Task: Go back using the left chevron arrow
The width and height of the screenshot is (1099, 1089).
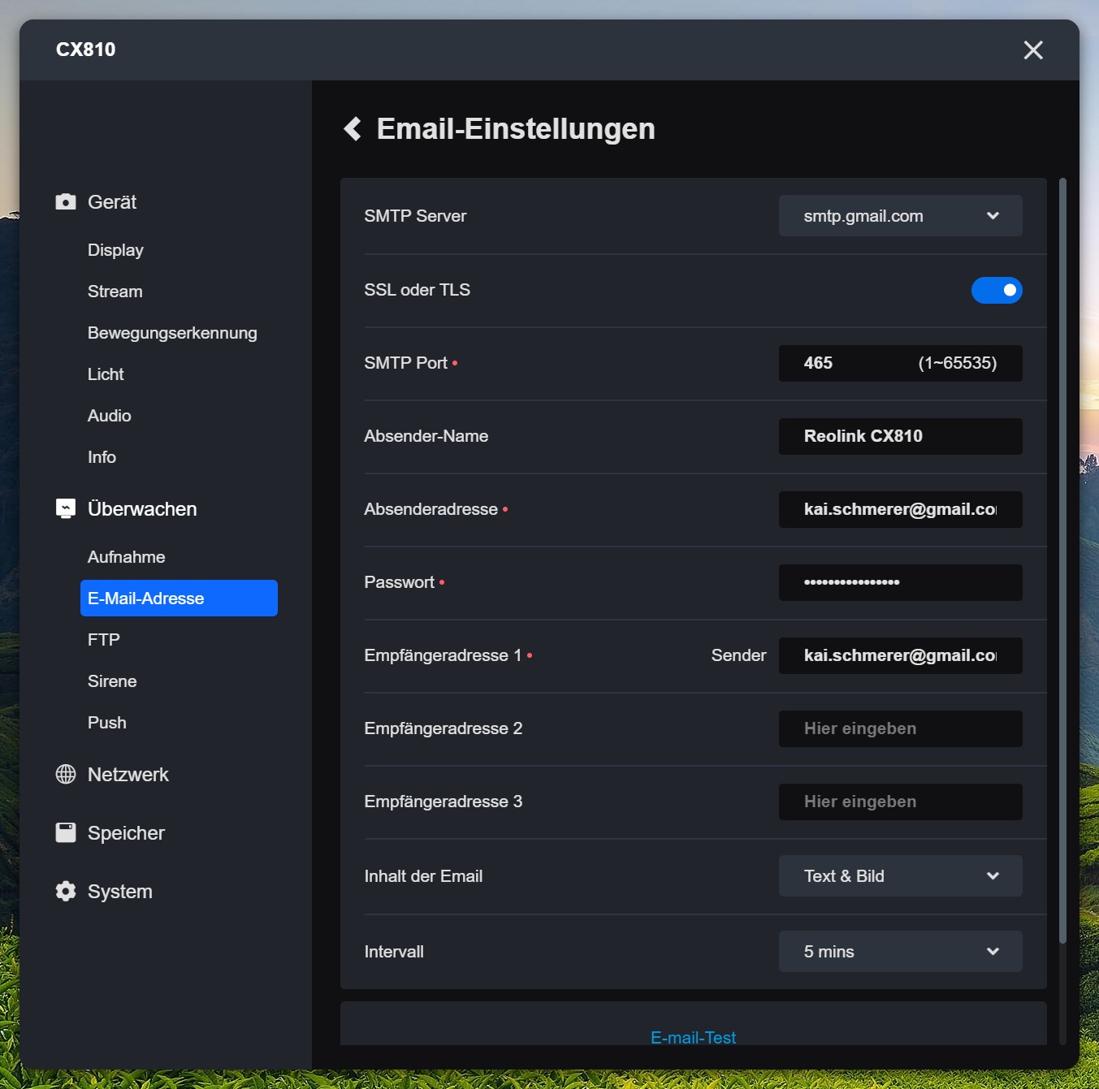Action: tap(353, 128)
